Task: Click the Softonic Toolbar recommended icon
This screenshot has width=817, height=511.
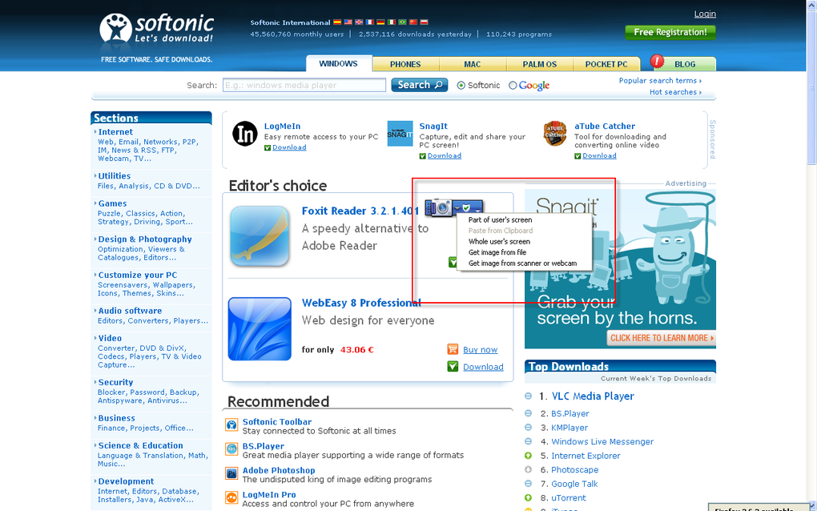Action: tap(231, 425)
